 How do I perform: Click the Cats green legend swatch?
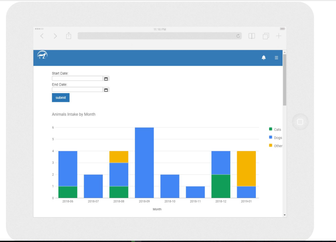[x=271, y=129]
